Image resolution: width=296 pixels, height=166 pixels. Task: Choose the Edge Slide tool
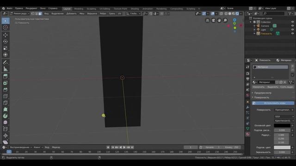pyautogui.click(x=6, y=129)
